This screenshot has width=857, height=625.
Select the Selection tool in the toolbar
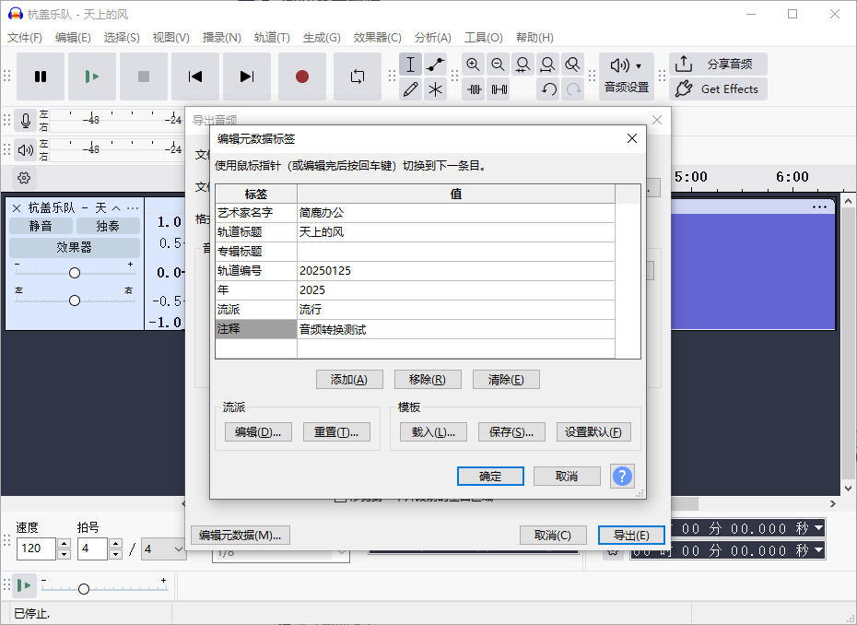pyautogui.click(x=410, y=65)
